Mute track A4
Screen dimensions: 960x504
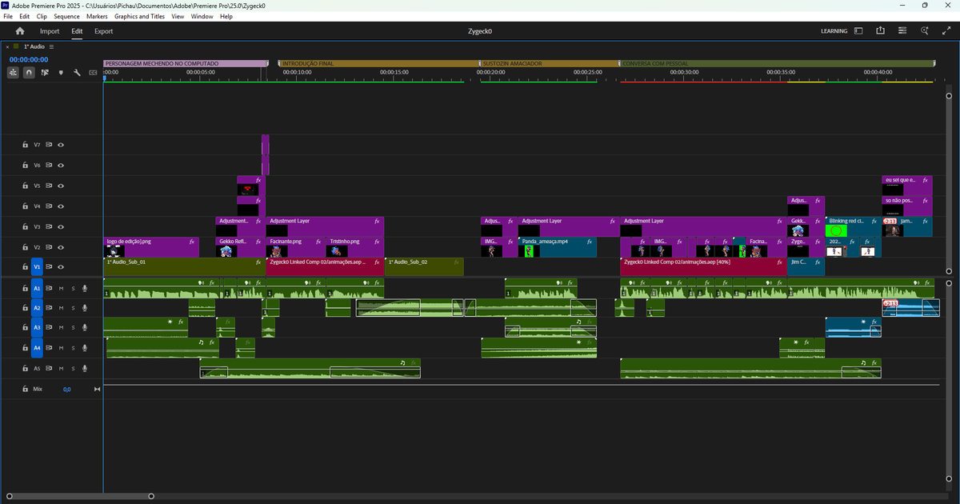tap(61, 349)
